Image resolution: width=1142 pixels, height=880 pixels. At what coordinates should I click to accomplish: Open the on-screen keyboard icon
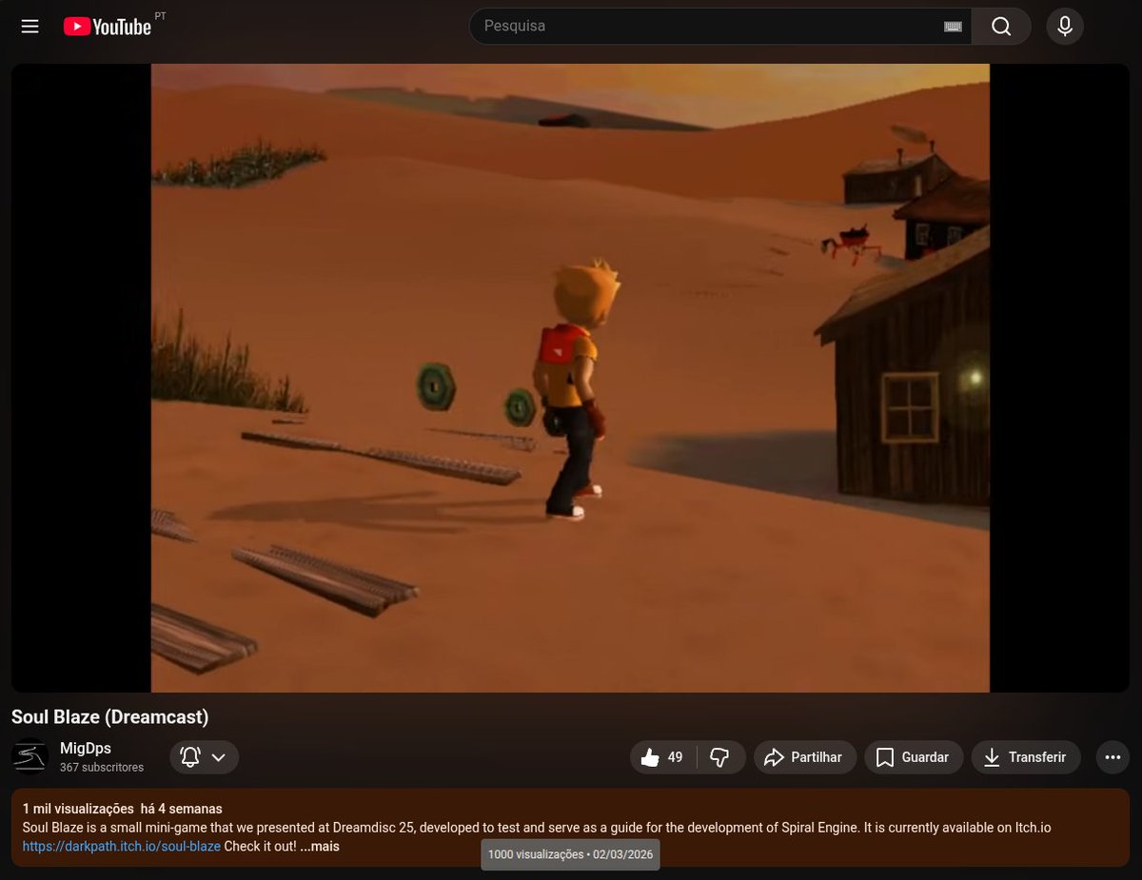(953, 27)
